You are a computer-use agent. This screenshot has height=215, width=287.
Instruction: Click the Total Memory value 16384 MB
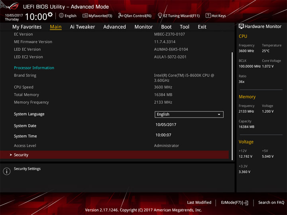(163, 95)
